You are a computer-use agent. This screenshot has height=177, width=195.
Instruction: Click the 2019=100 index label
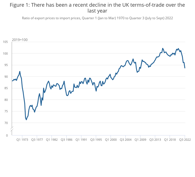click(x=20, y=40)
